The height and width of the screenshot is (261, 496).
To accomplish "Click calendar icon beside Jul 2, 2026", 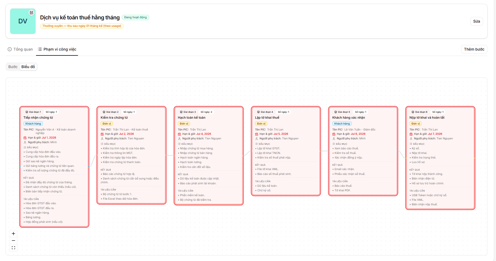I will pyautogui.click(x=102, y=134).
